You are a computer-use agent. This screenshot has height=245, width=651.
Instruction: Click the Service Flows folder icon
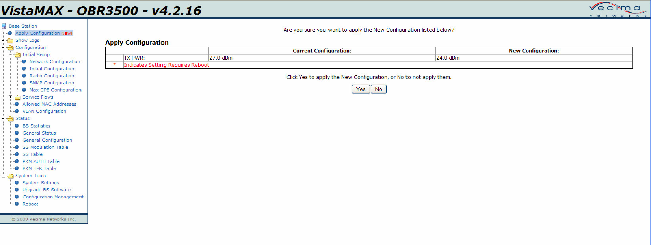pos(17,97)
